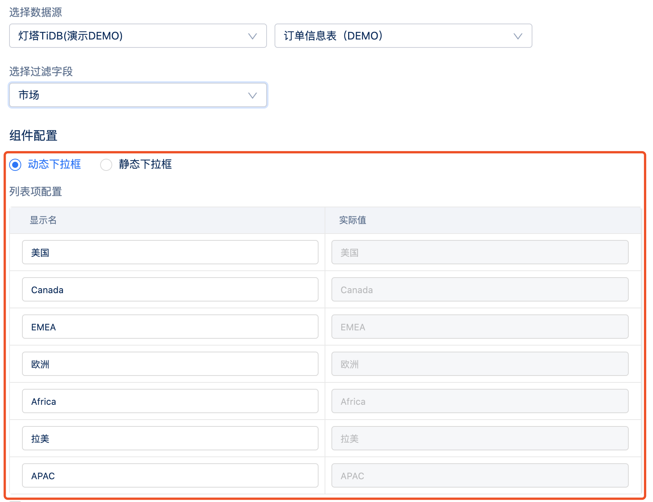Image resolution: width=653 pixels, height=502 pixels.
Task: Edit the Canada display name field
Action: 170,289
